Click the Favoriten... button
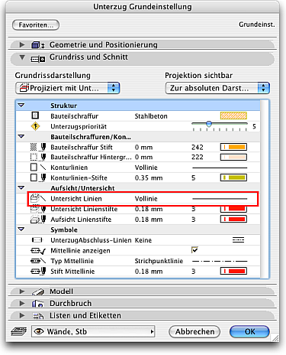Image resolution: width=286 pixels, height=355 pixels. [x=36, y=25]
